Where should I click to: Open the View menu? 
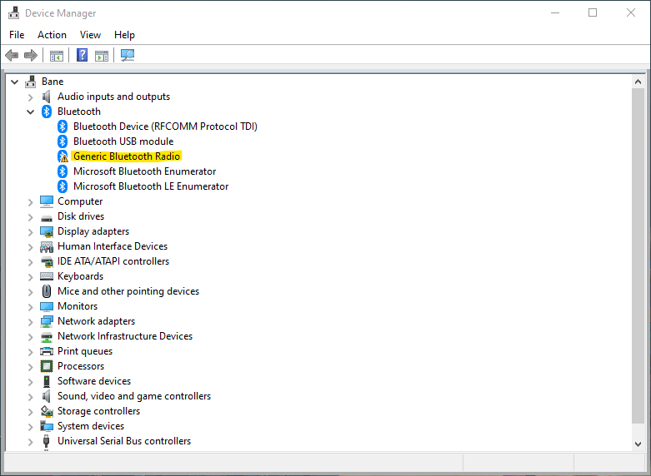pyautogui.click(x=90, y=35)
